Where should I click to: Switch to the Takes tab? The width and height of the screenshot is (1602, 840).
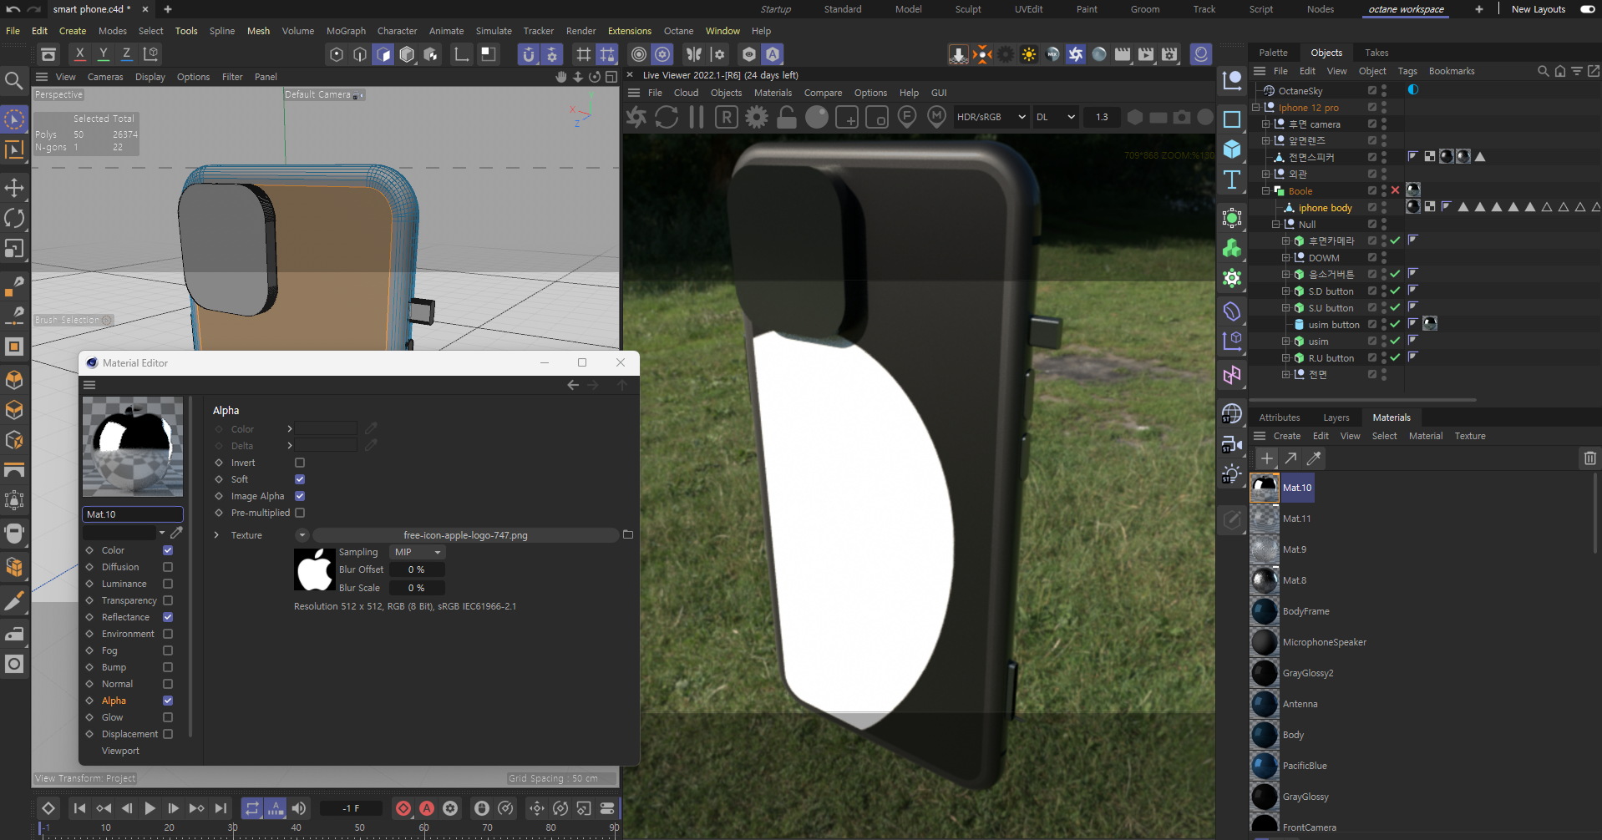click(x=1376, y=53)
